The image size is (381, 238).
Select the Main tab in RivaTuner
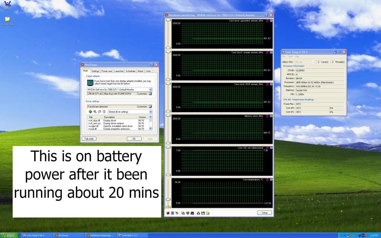(86, 71)
